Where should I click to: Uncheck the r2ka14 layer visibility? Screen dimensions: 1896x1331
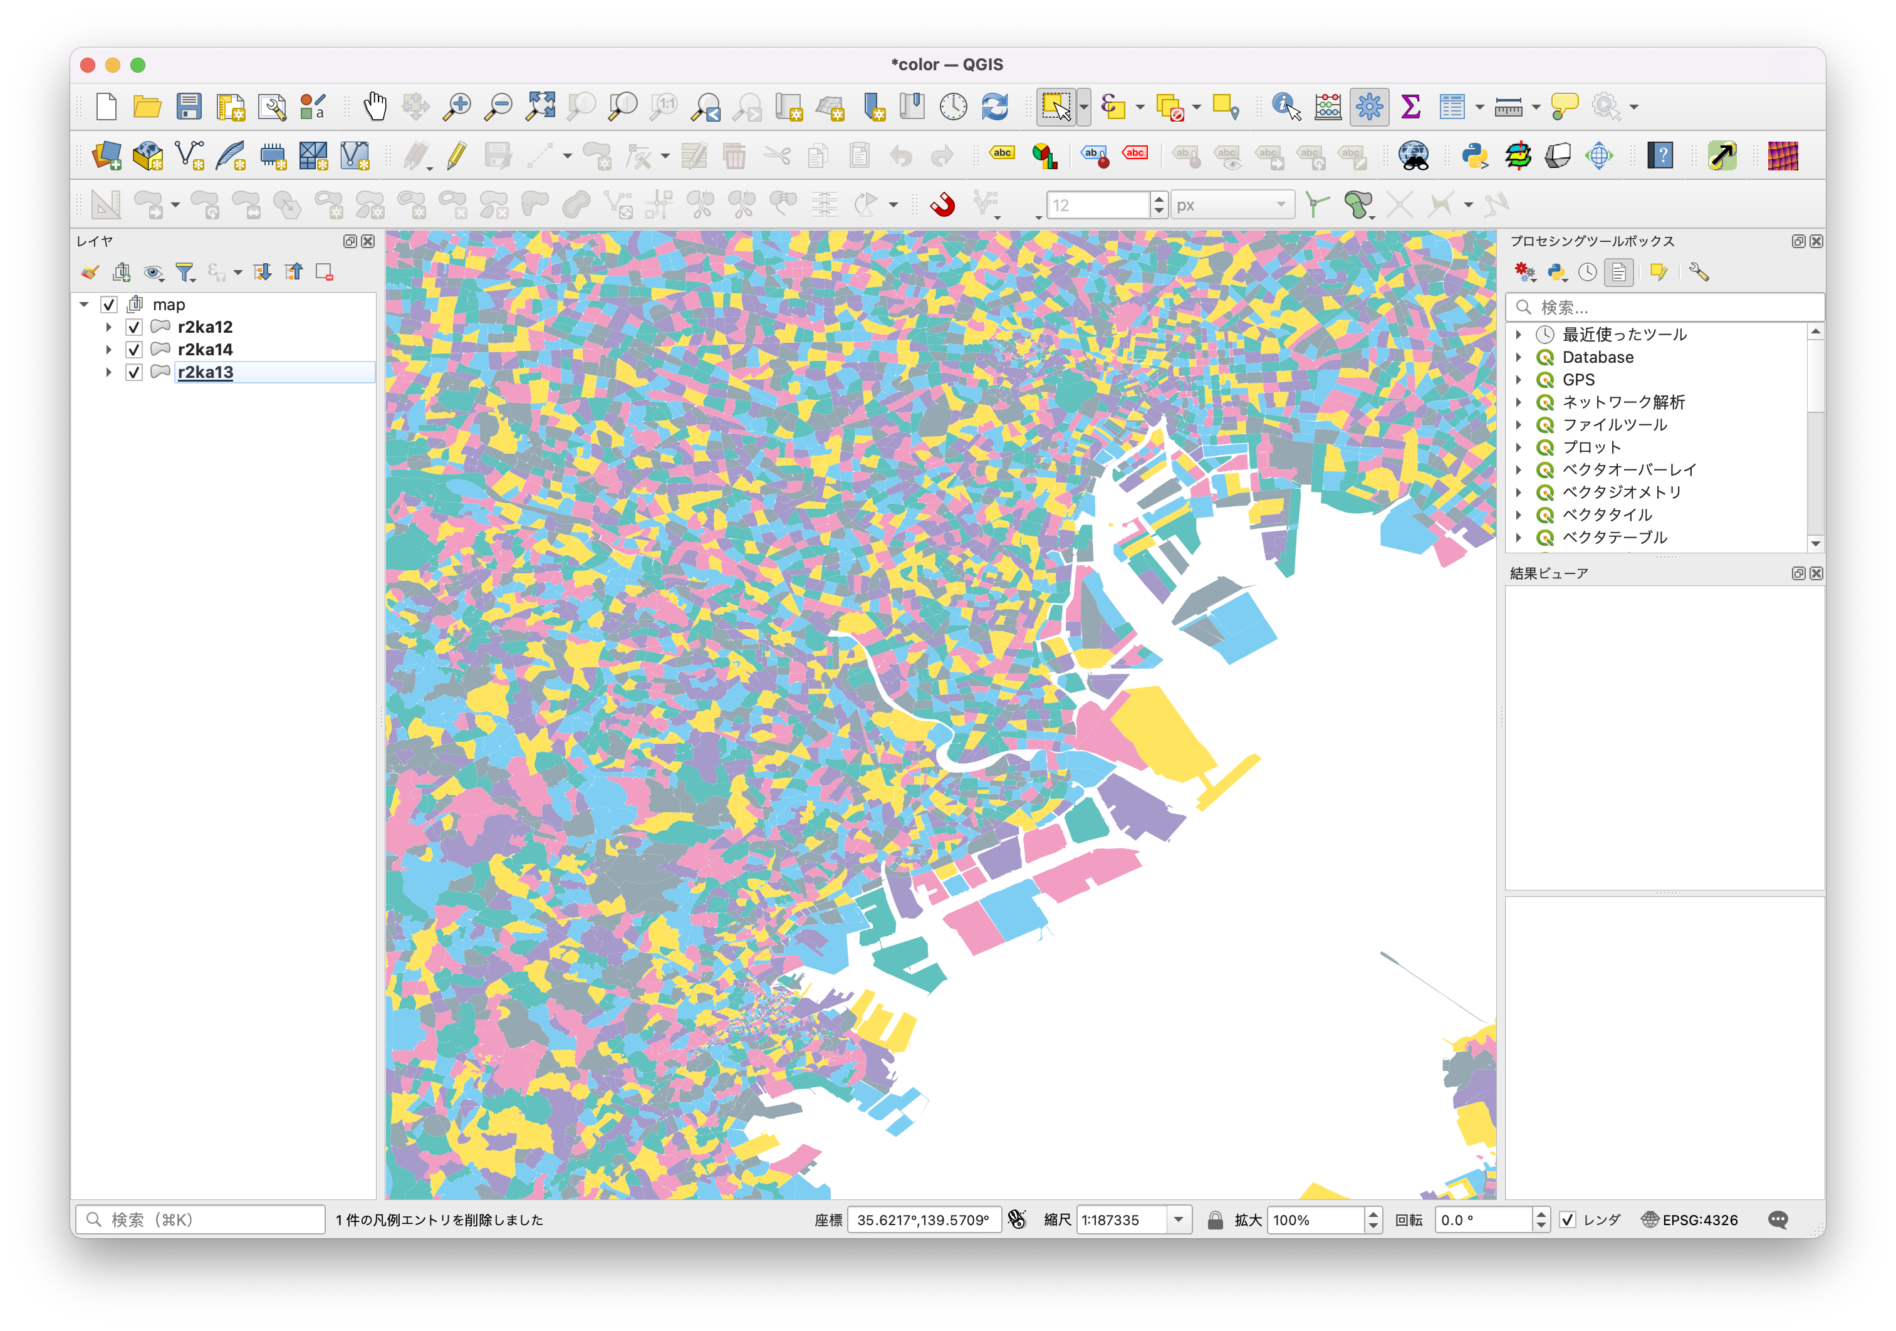(x=134, y=349)
